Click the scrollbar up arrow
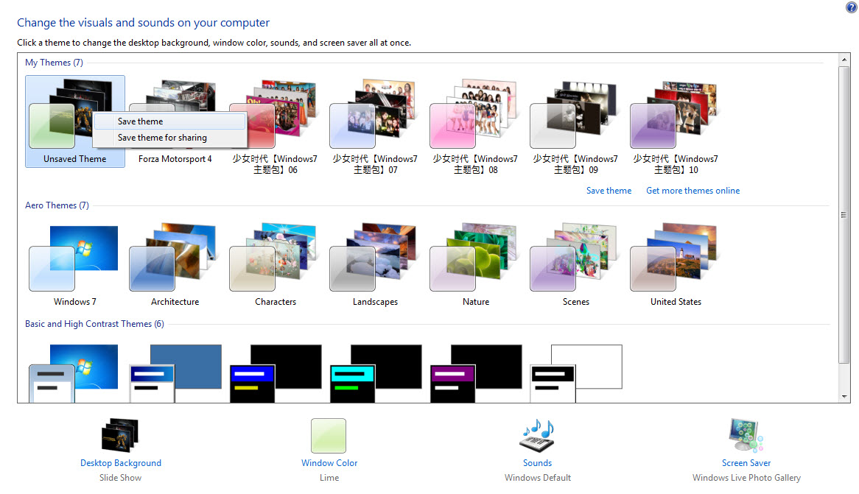Screen dimensions: 859x494 pyautogui.click(x=844, y=59)
